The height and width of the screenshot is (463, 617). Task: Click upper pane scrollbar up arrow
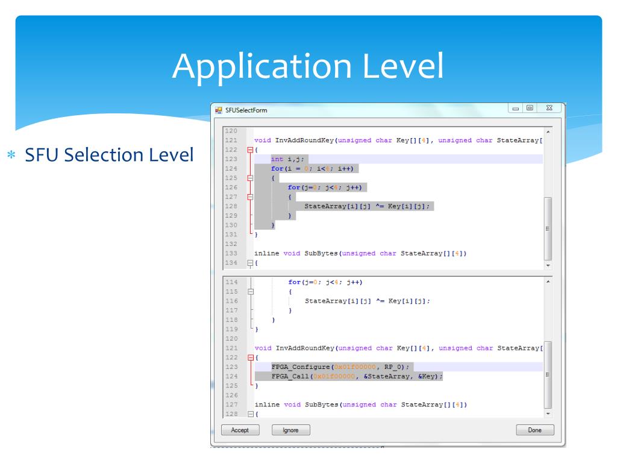[548, 132]
